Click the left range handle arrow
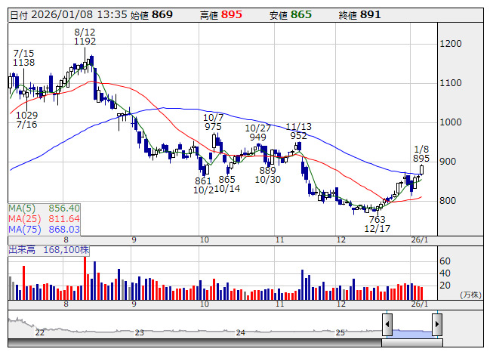Screen dimensions: 493x355 click(x=387, y=325)
